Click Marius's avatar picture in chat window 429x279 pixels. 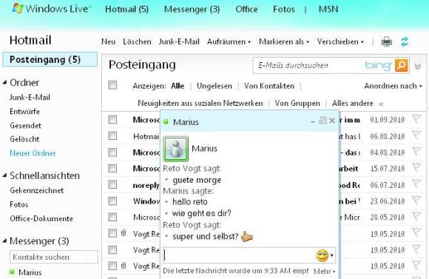[x=175, y=149]
